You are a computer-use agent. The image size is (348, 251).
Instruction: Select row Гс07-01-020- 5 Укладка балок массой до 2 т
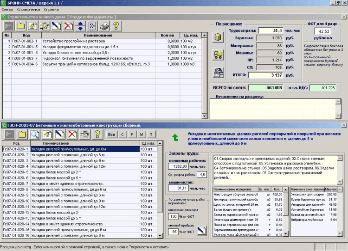click(80, 172)
